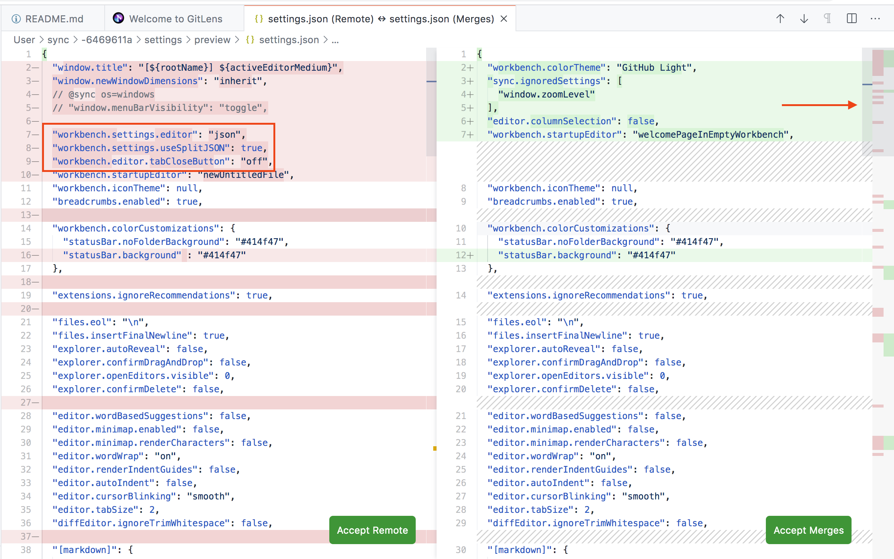Click the README.md info icon
894x559 pixels.
[x=16, y=19]
